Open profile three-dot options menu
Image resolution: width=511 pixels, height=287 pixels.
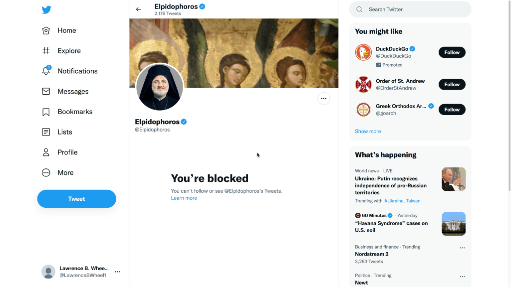(323, 99)
